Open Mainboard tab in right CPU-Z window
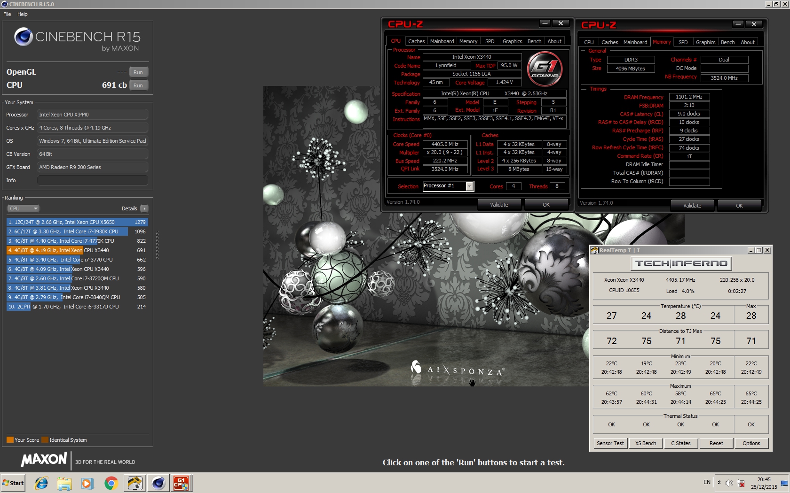 635,42
